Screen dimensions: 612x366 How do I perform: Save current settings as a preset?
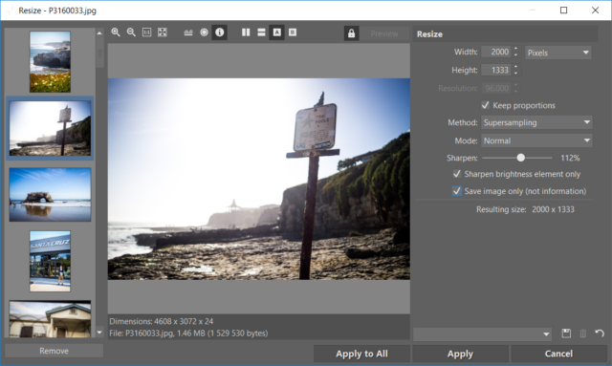coord(566,334)
